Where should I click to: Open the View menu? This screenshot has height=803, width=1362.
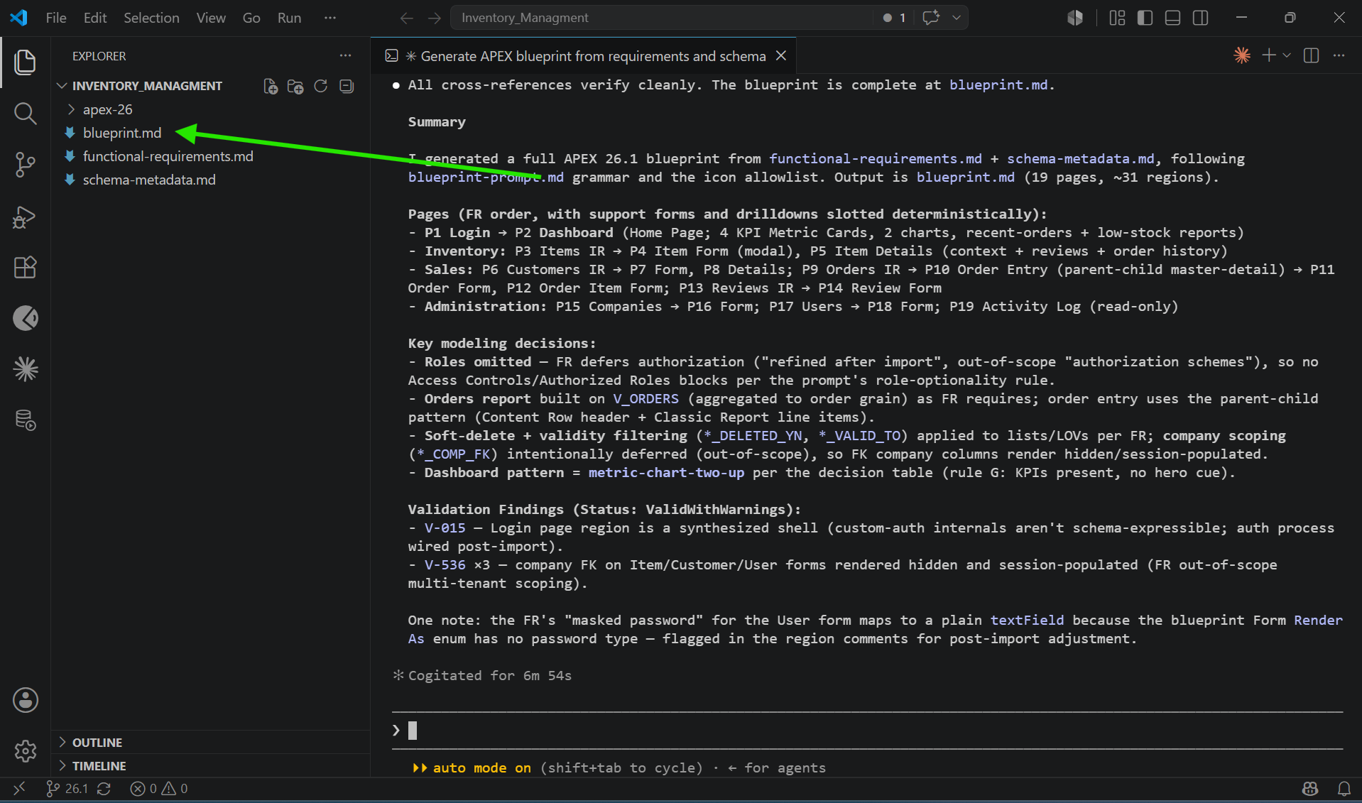click(211, 18)
